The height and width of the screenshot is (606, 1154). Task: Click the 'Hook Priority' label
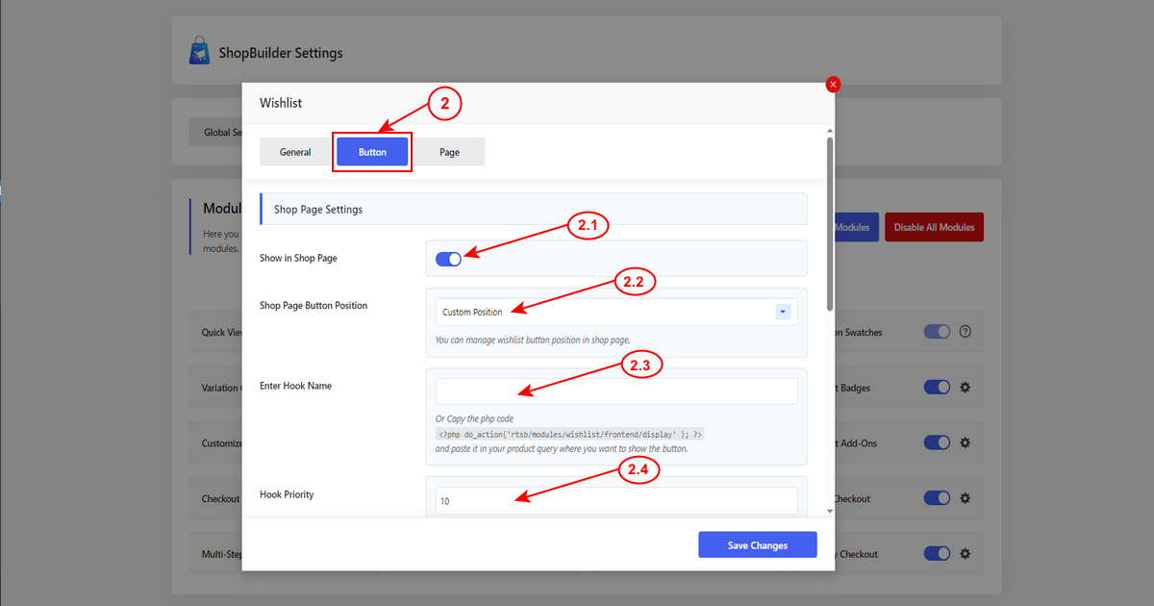[287, 494]
